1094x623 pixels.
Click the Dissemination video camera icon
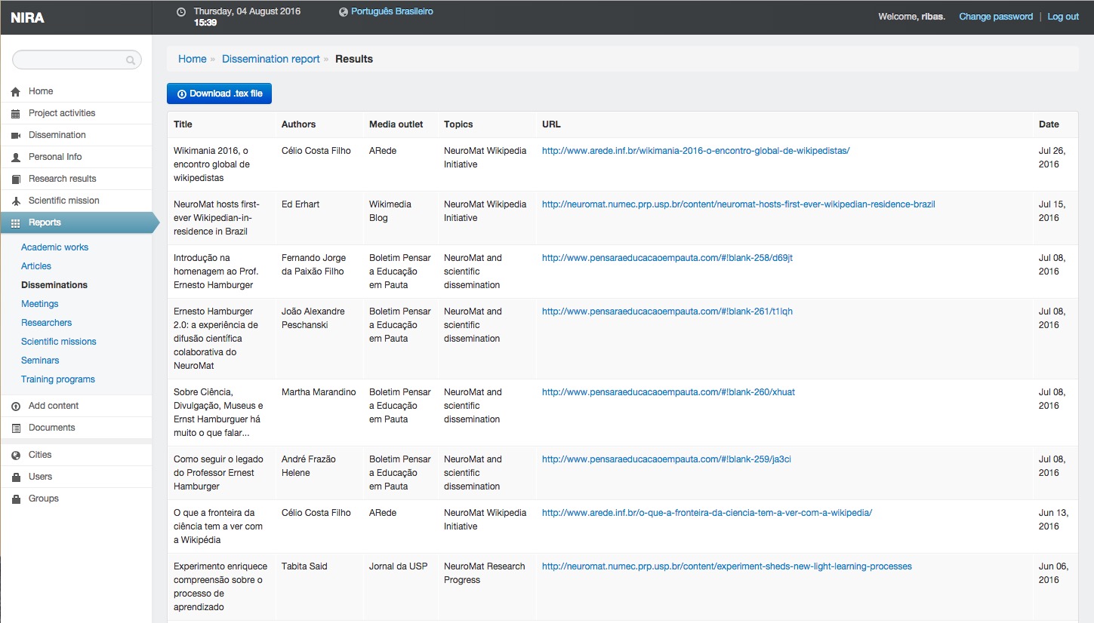[x=16, y=136]
